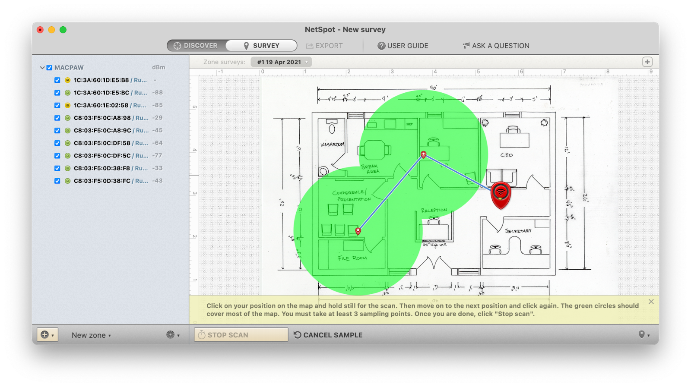Click Ask a Question
This screenshot has width=691, height=387.
[496, 46]
